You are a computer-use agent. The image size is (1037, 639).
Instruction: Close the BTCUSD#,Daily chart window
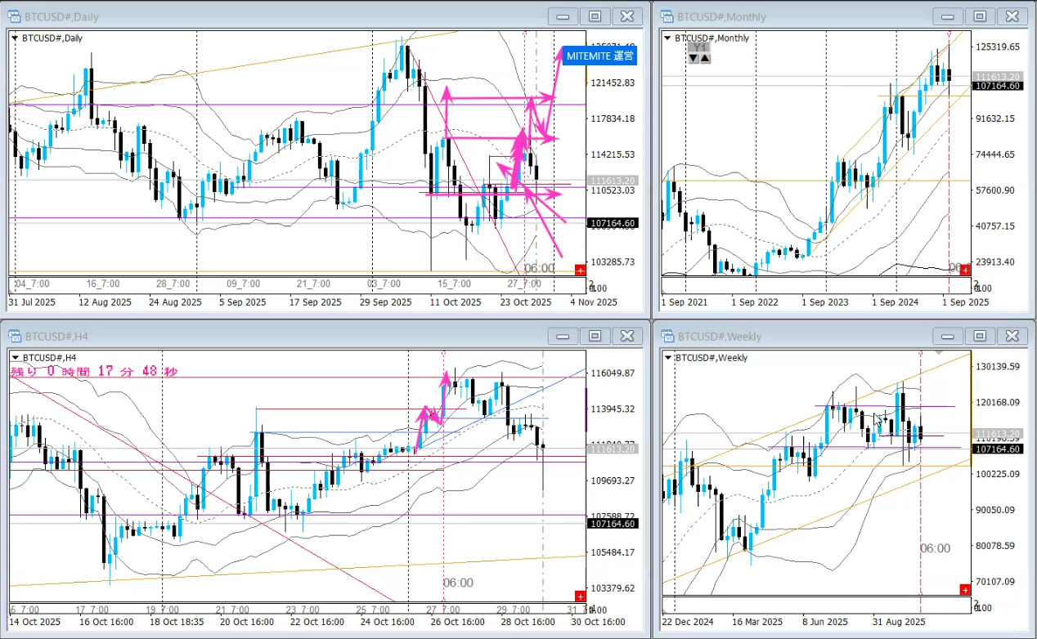pyautogui.click(x=626, y=16)
